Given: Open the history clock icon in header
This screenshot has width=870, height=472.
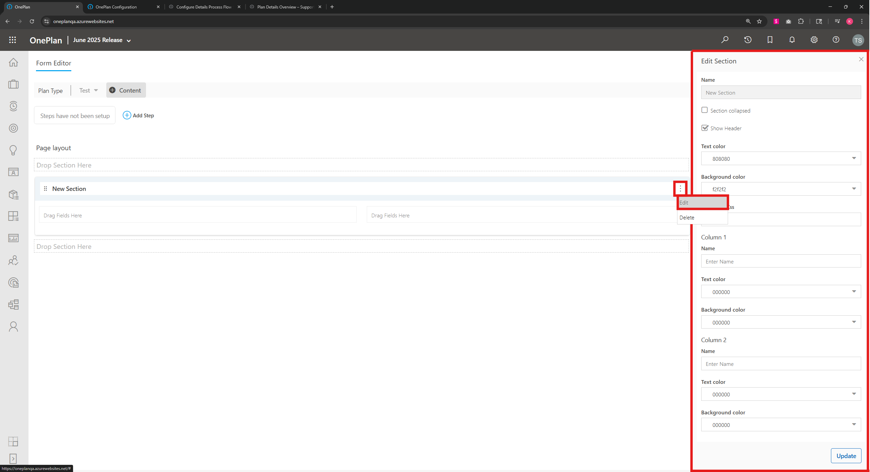Looking at the screenshot, I should pyautogui.click(x=748, y=40).
